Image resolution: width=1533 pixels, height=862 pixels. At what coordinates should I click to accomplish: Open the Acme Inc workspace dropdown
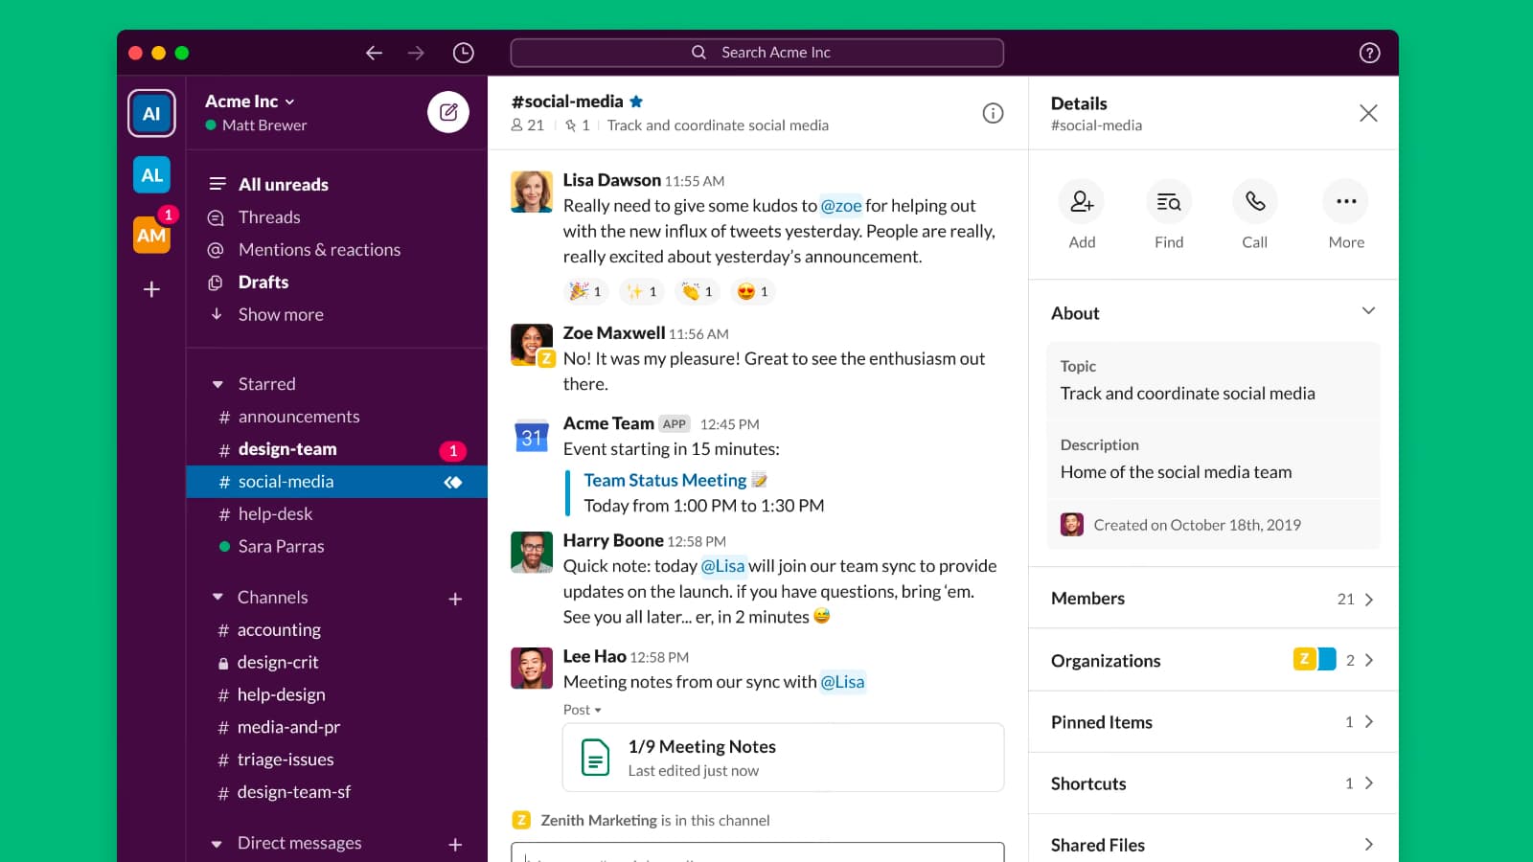pyautogui.click(x=250, y=102)
